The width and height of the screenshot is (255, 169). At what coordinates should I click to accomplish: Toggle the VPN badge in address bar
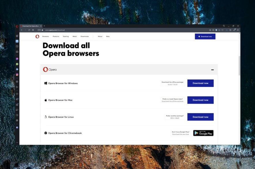pos(39,30)
